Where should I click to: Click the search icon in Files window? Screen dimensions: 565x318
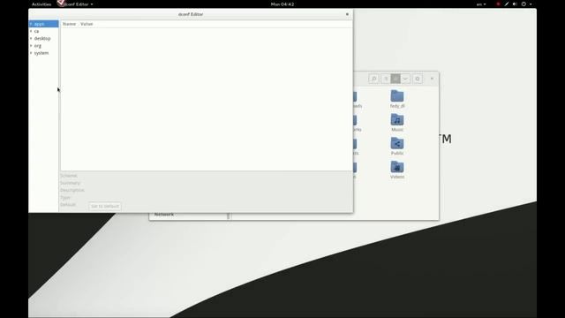(374, 79)
